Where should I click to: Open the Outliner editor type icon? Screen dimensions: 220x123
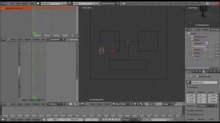coord(189,30)
